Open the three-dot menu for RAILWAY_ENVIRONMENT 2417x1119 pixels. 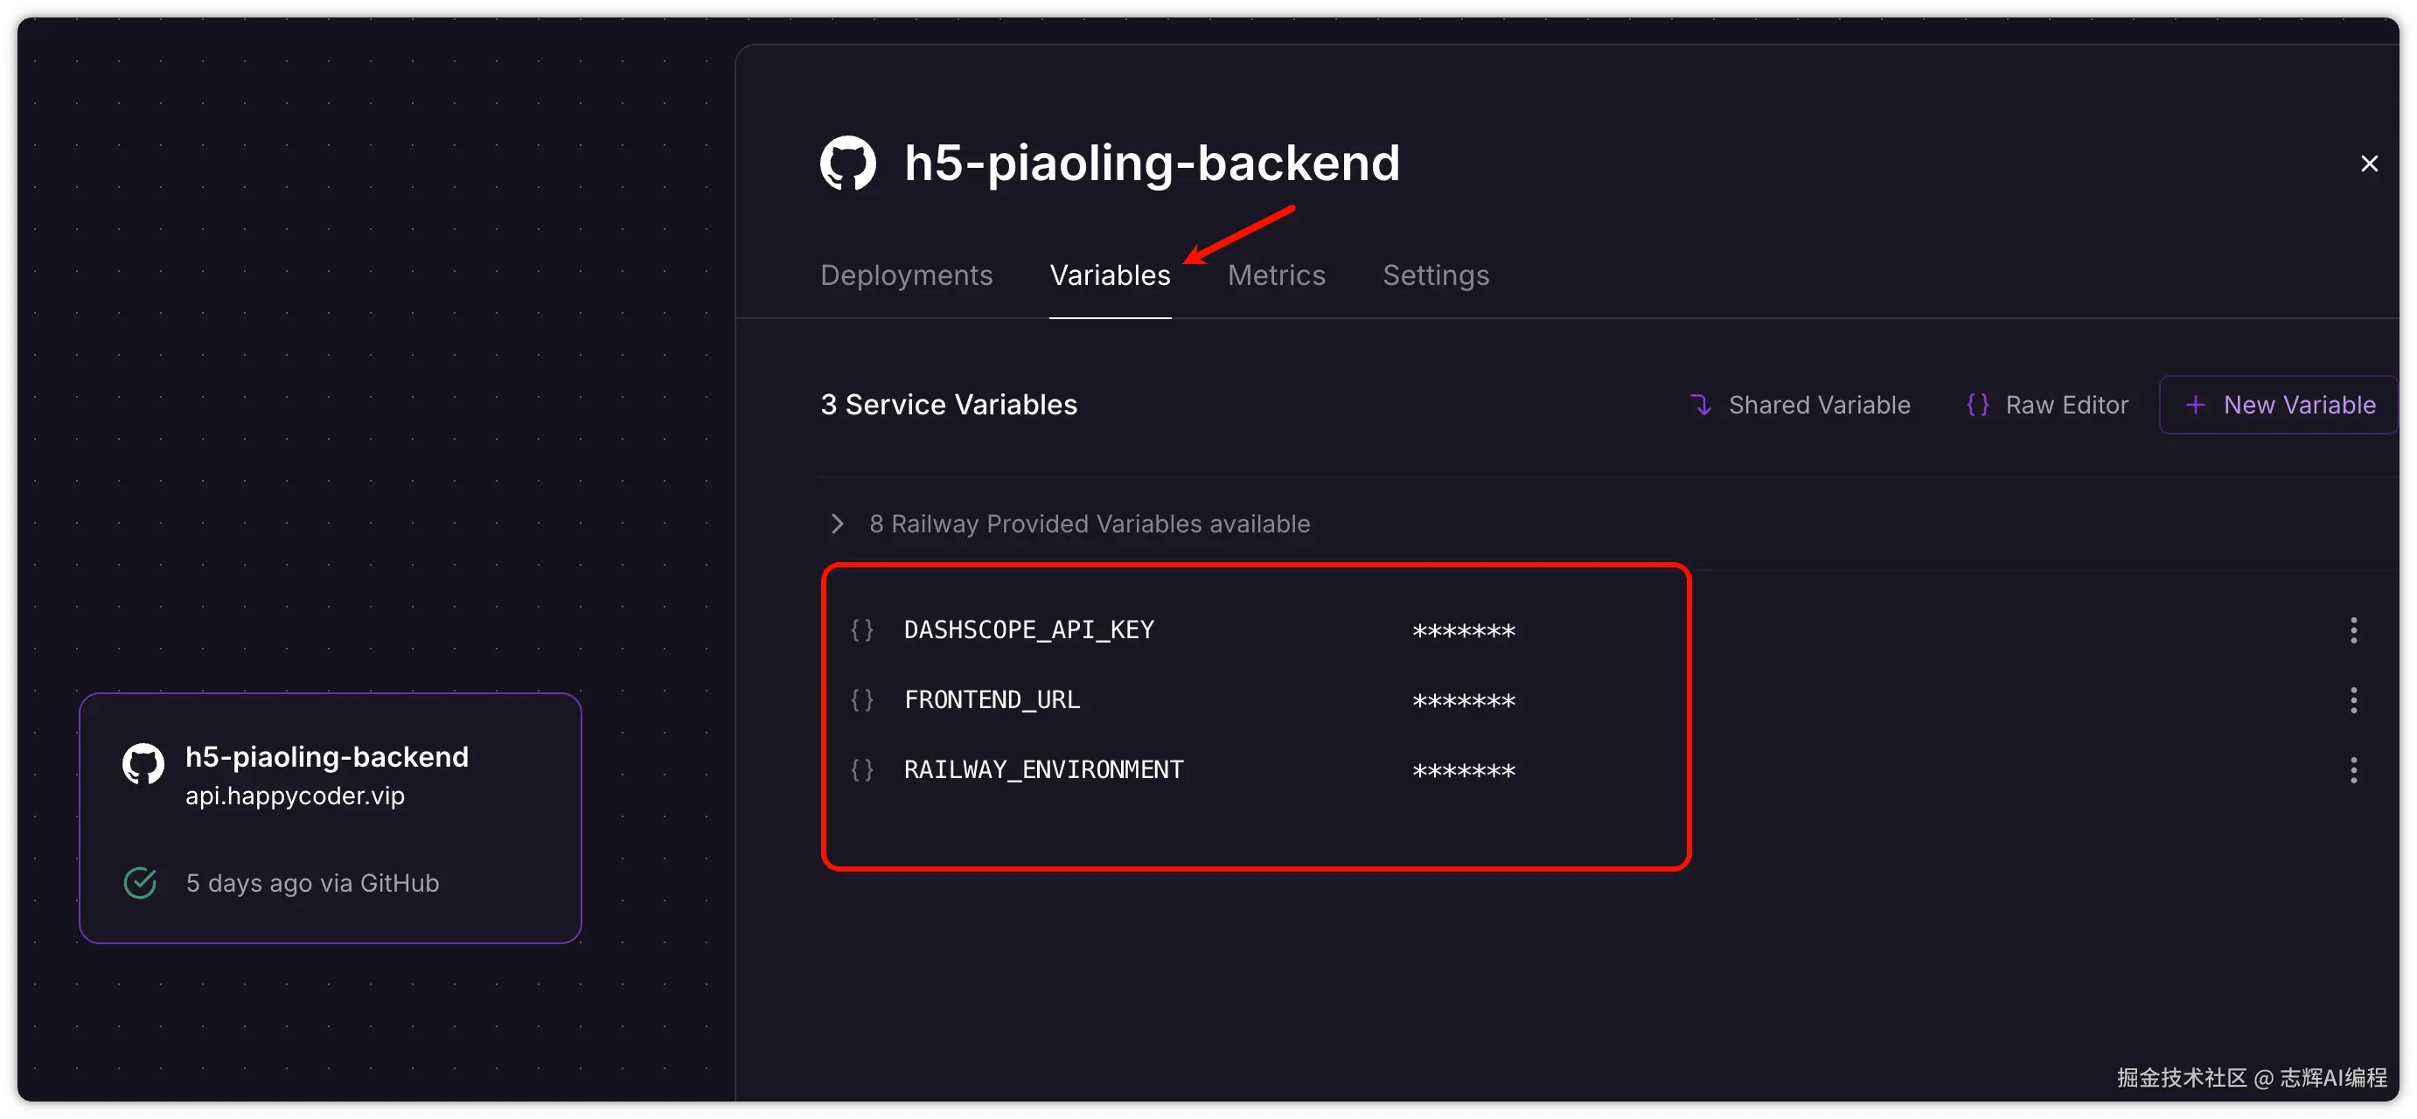(x=2352, y=770)
